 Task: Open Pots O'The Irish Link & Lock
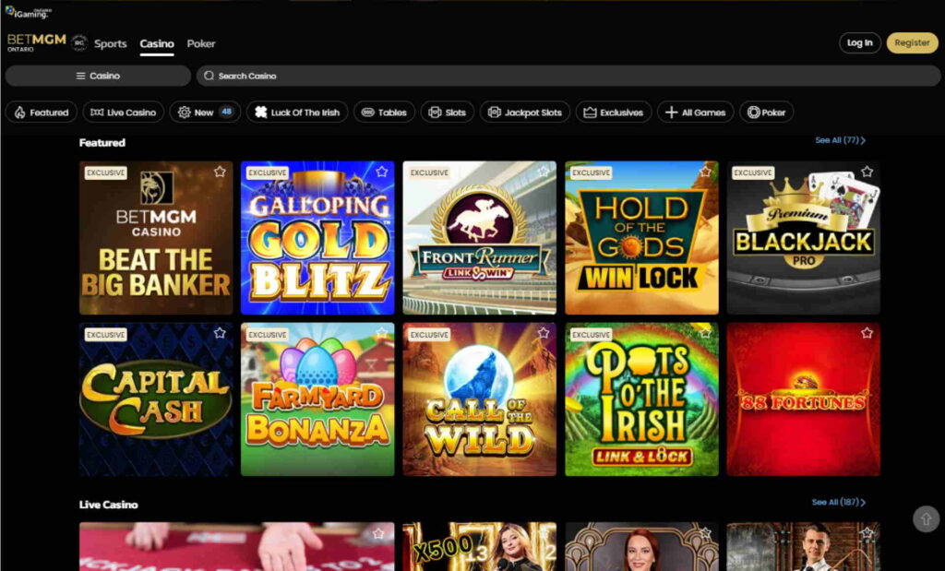click(642, 399)
